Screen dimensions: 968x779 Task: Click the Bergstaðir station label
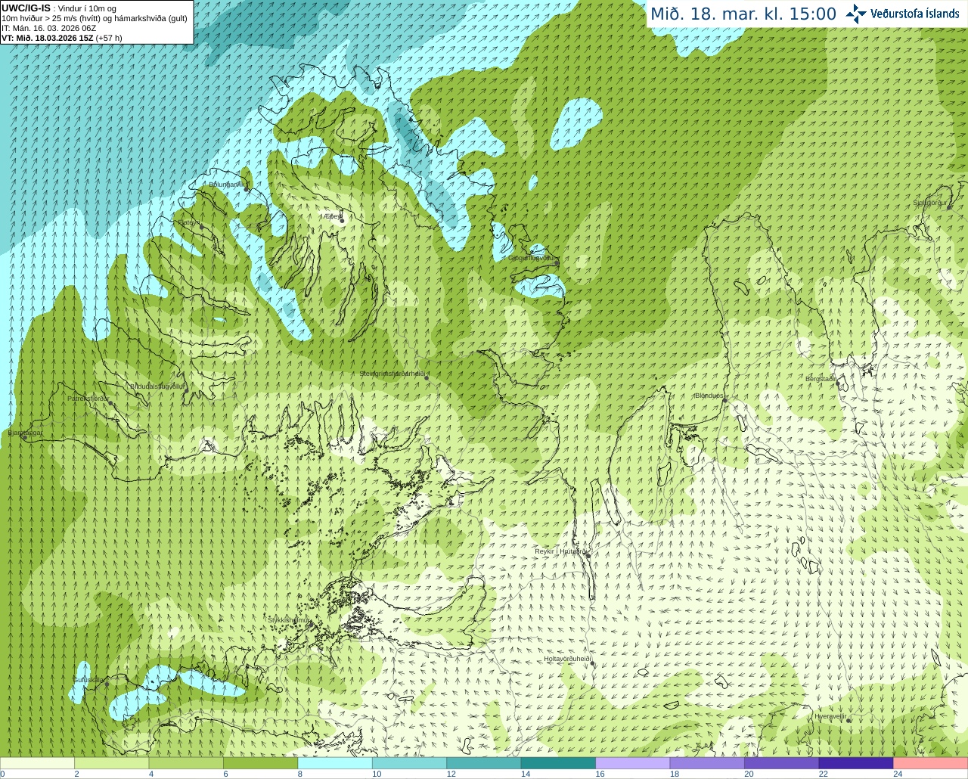(821, 379)
